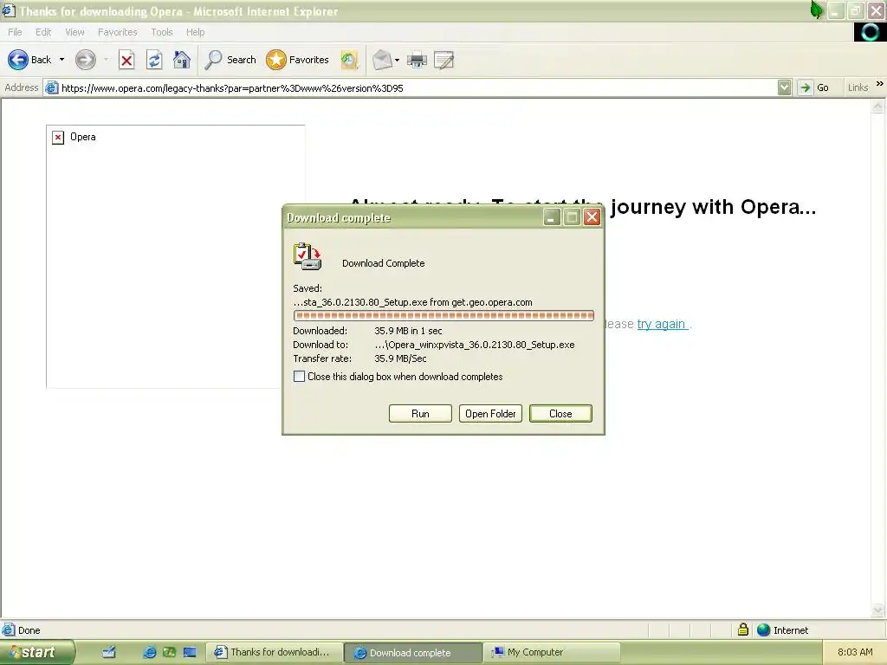Minimize the Download complete dialog

(552, 217)
